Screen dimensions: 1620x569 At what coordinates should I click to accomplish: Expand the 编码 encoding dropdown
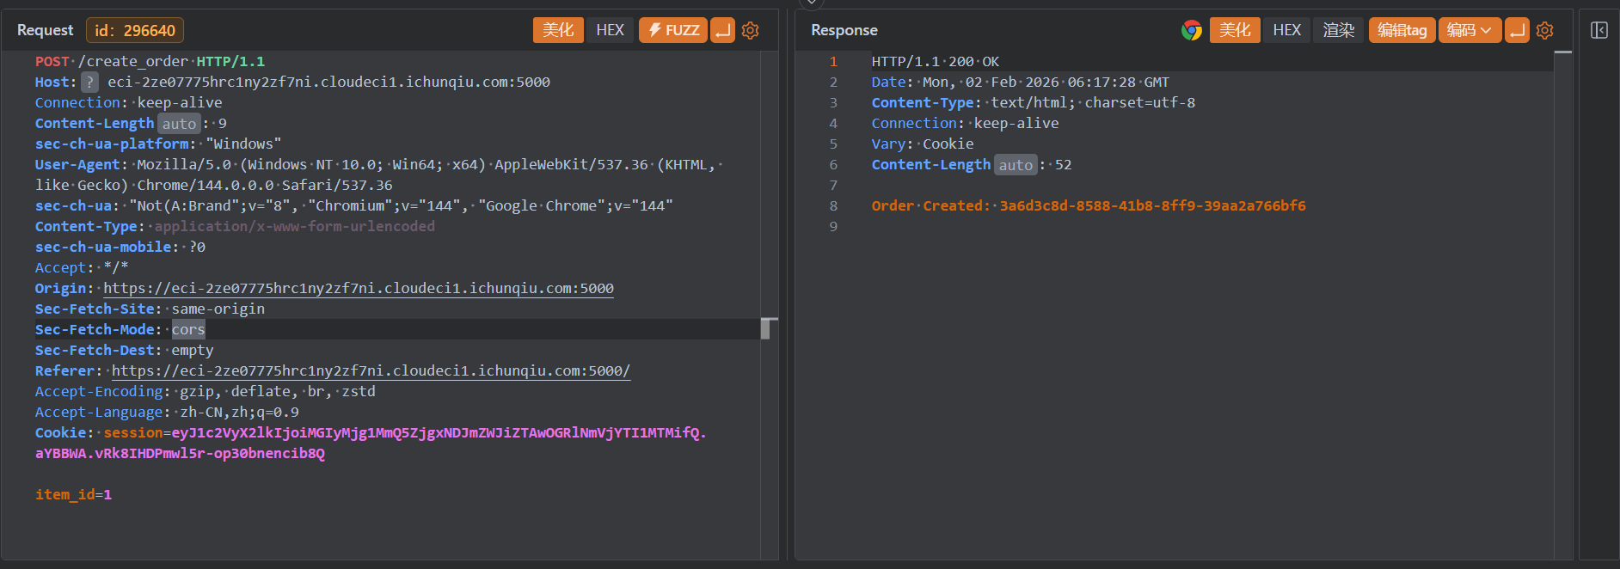point(1470,30)
